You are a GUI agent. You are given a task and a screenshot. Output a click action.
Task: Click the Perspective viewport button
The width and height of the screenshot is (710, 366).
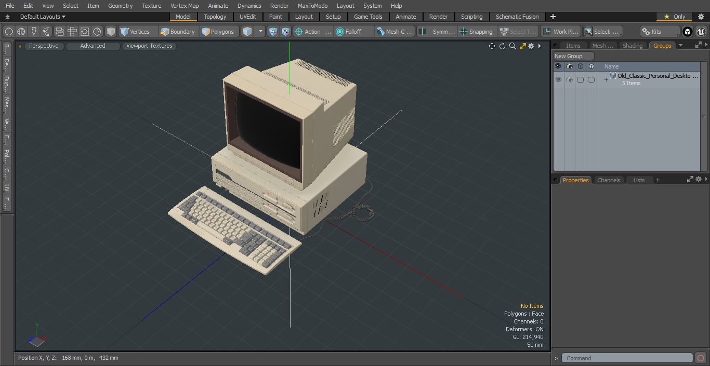pyautogui.click(x=44, y=46)
